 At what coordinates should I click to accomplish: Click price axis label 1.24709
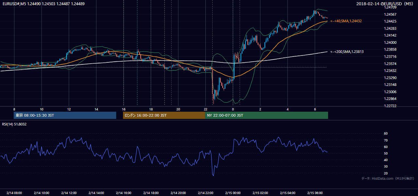390,7
